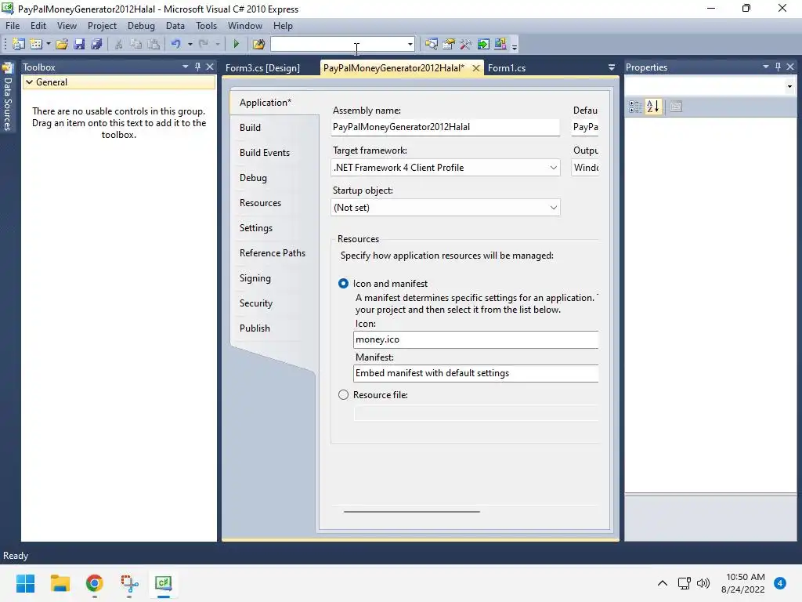Toggle auto-hide pin on Toolbox panel
The image size is (802, 602).
coord(198,67)
